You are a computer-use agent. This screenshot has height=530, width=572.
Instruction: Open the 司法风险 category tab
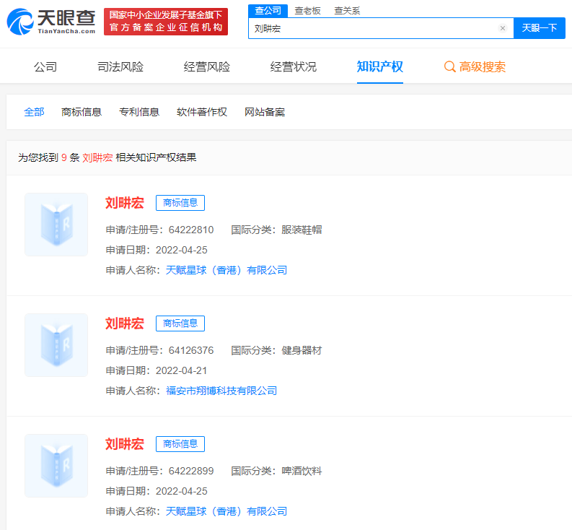point(120,67)
